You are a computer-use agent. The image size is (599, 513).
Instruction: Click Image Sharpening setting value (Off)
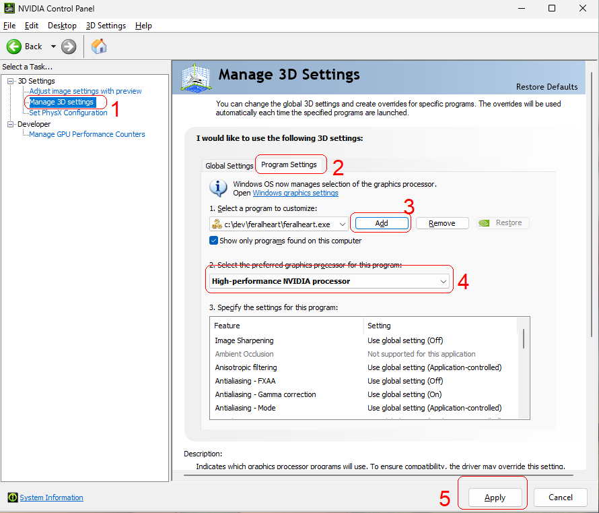[x=405, y=340]
